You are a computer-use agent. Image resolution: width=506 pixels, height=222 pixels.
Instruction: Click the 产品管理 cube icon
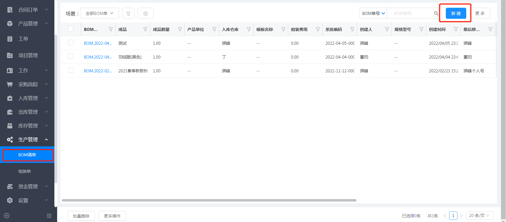(x=10, y=24)
